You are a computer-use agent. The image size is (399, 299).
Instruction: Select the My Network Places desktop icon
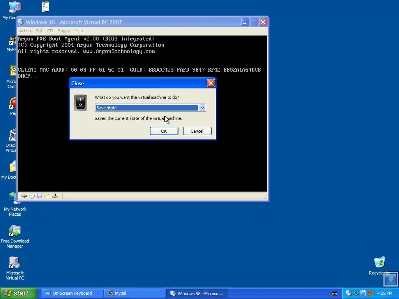(13, 199)
